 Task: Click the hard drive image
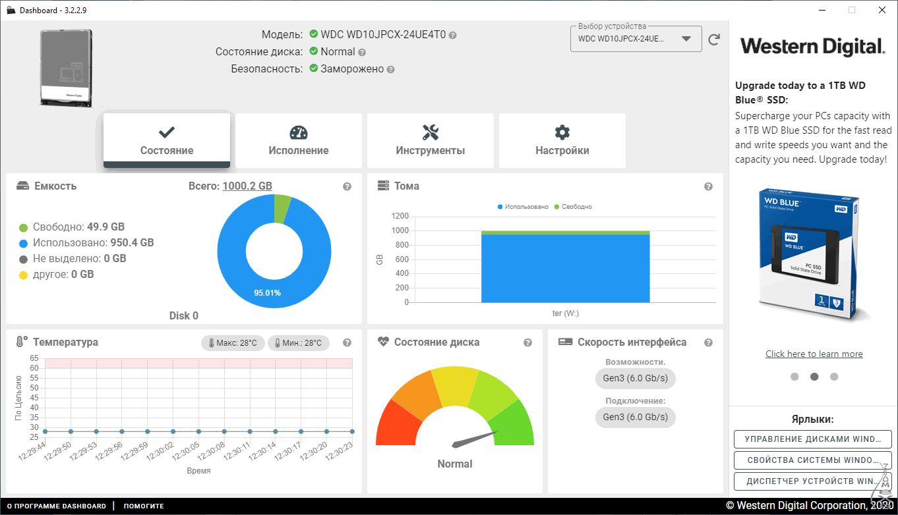point(66,68)
